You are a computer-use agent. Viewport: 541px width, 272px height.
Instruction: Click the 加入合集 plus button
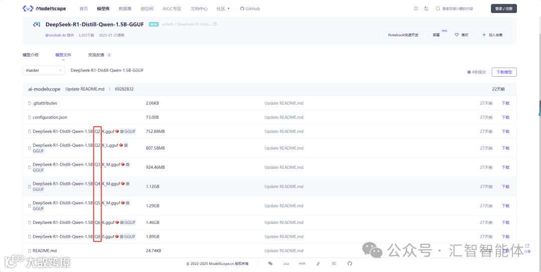pyautogui.click(x=492, y=35)
